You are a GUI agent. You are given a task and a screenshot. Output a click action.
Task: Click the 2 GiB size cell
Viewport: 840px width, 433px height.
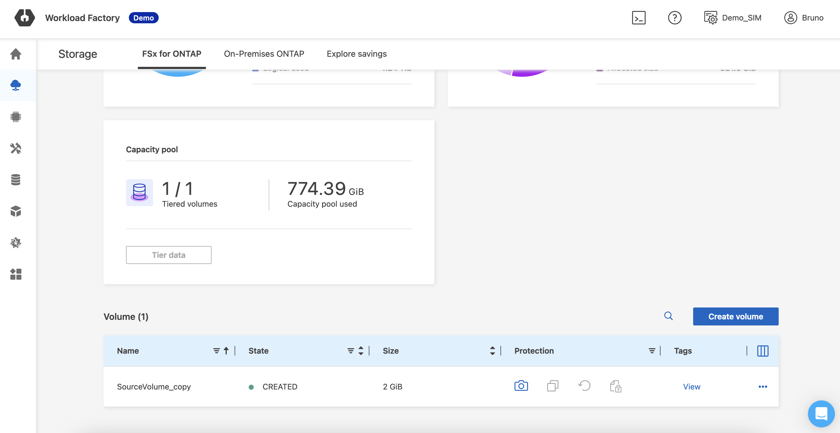click(392, 386)
